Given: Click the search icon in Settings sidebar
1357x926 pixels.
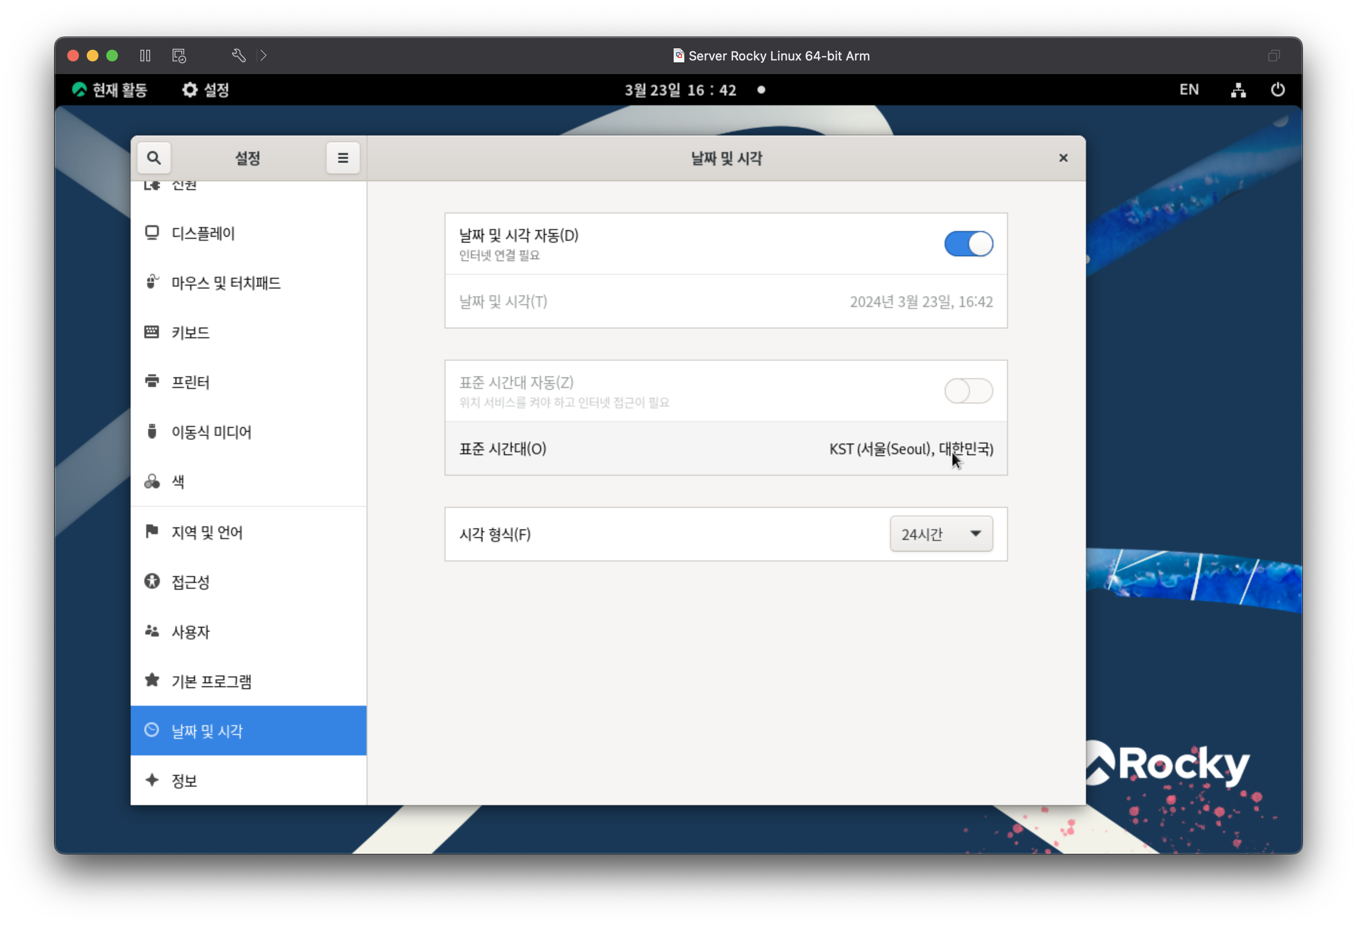Looking at the screenshot, I should tap(154, 157).
